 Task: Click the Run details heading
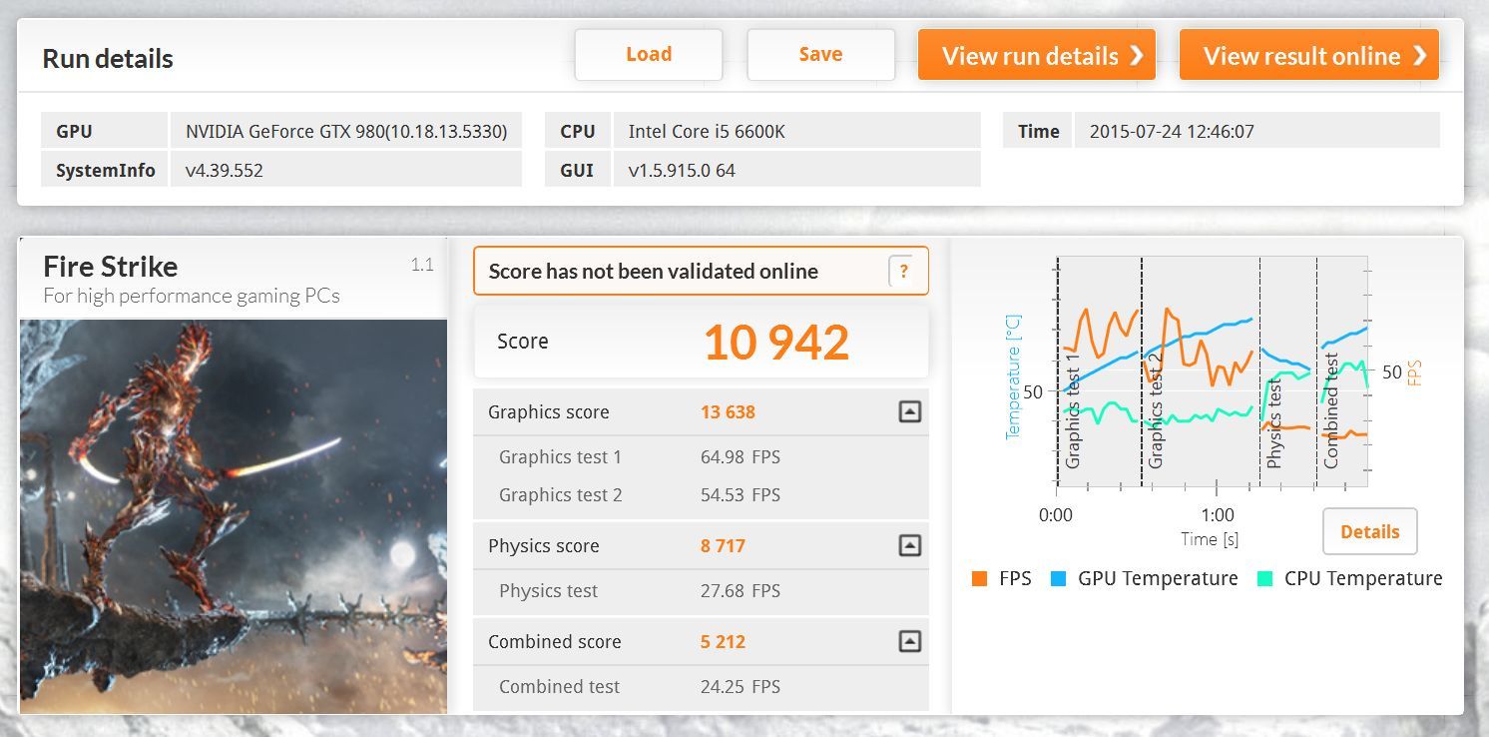pos(108,59)
